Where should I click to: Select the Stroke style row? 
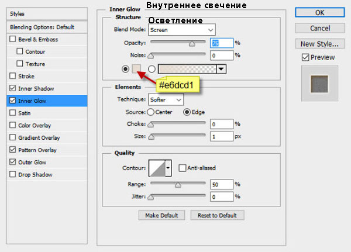[x=47, y=76]
